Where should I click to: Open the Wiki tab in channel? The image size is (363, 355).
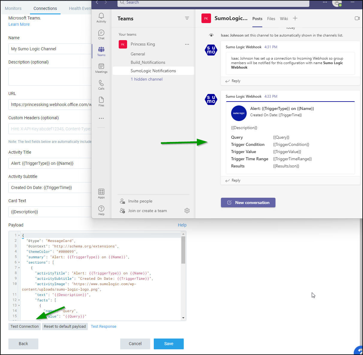(x=284, y=19)
